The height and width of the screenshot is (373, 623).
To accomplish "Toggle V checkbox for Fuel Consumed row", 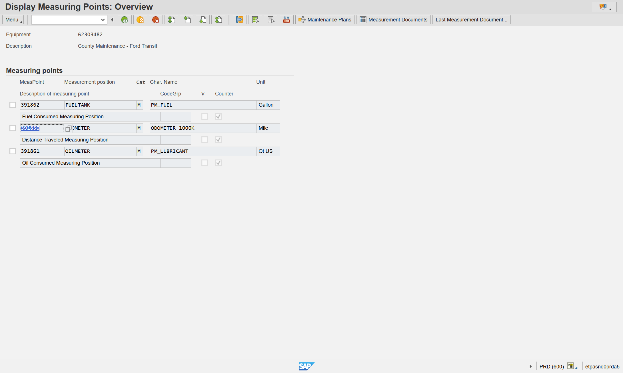I will tap(205, 117).
